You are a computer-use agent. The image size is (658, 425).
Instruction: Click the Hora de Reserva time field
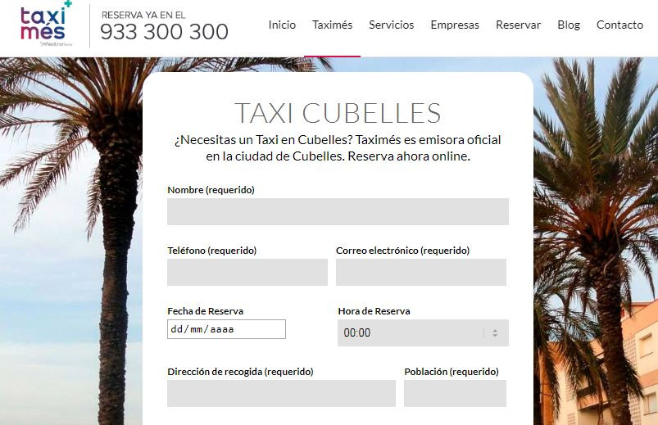(423, 332)
